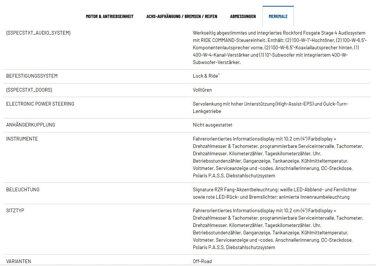
Task: Click the Off-Road value text
Action: 202,261
